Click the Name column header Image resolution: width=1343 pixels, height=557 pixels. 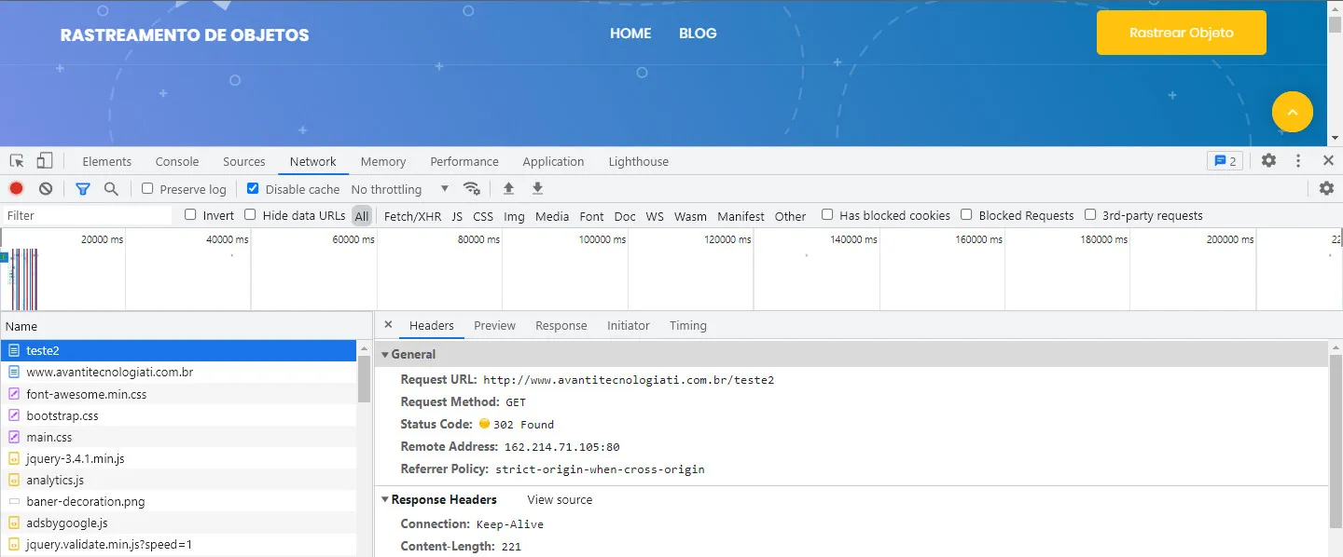[186, 326]
